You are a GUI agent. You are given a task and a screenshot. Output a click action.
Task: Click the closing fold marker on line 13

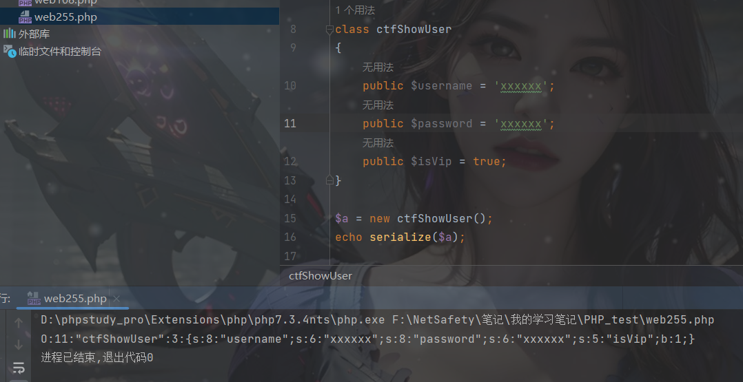tap(329, 180)
